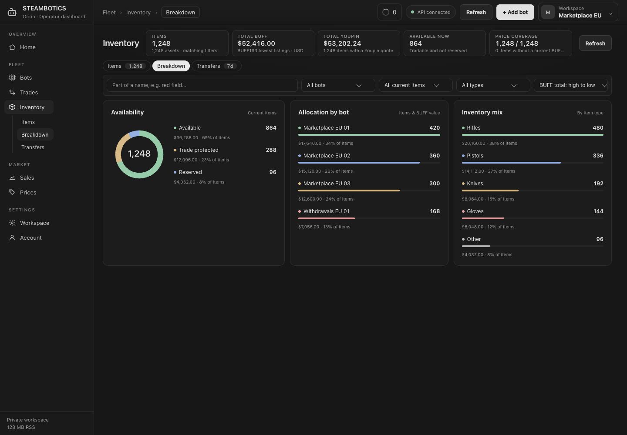Click the 128 MB RSS footer text
This screenshot has height=435, width=627.
pos(21,427)
